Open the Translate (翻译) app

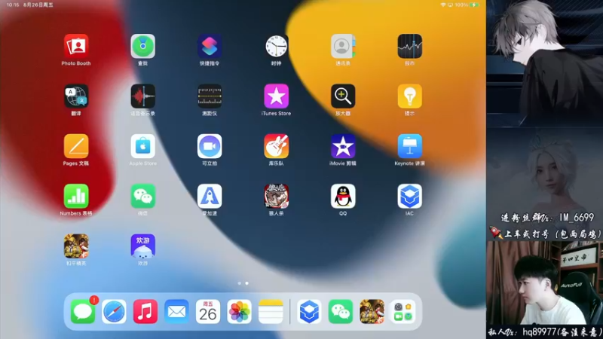click(76, 96)
